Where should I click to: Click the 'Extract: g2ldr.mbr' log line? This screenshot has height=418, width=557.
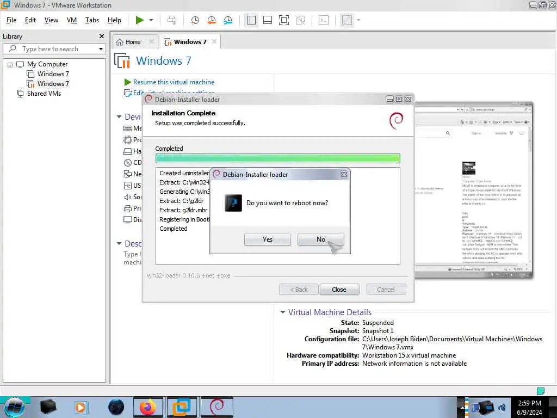tap(183, 210)
